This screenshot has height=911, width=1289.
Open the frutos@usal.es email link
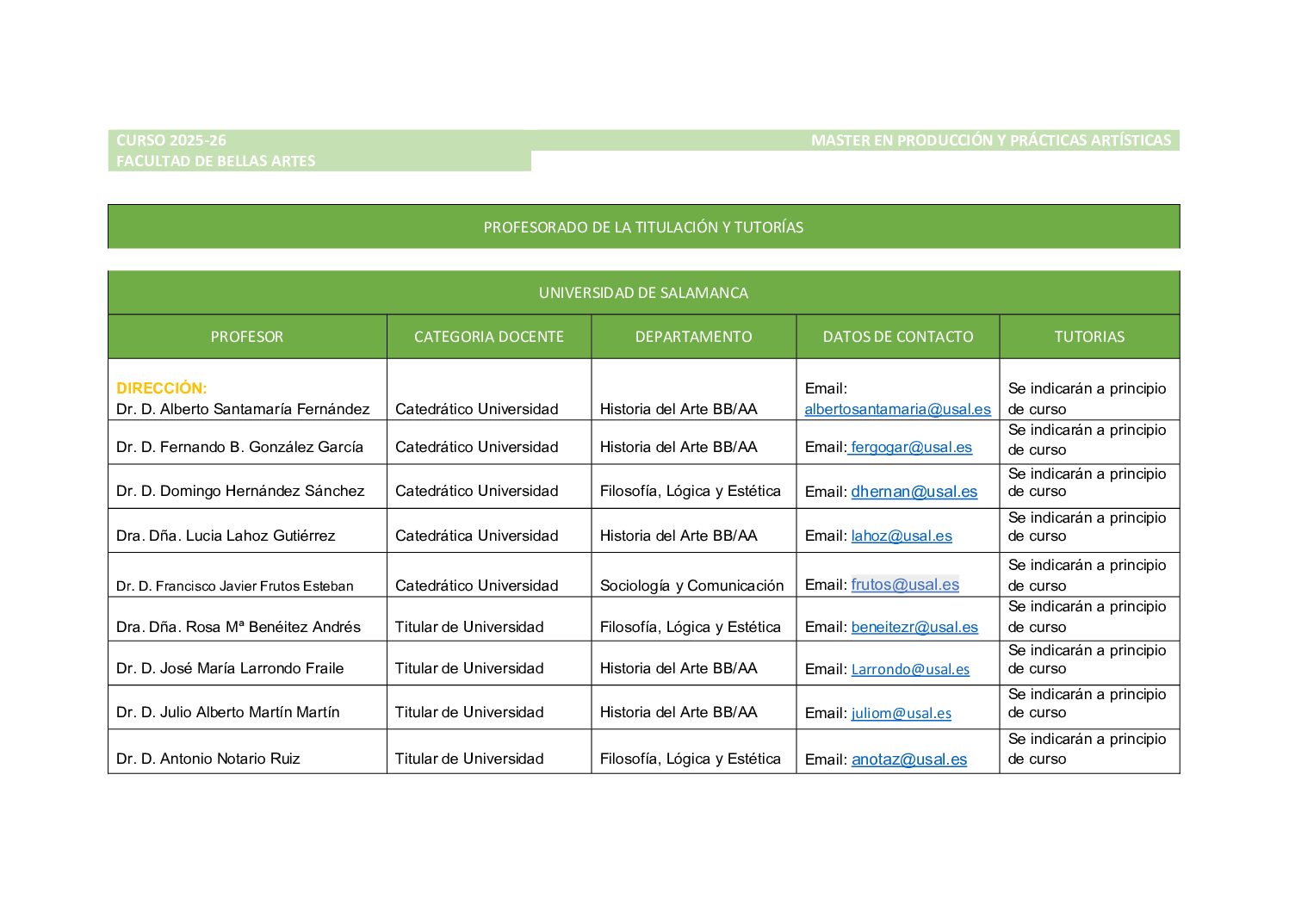click(x=905, y=585)
